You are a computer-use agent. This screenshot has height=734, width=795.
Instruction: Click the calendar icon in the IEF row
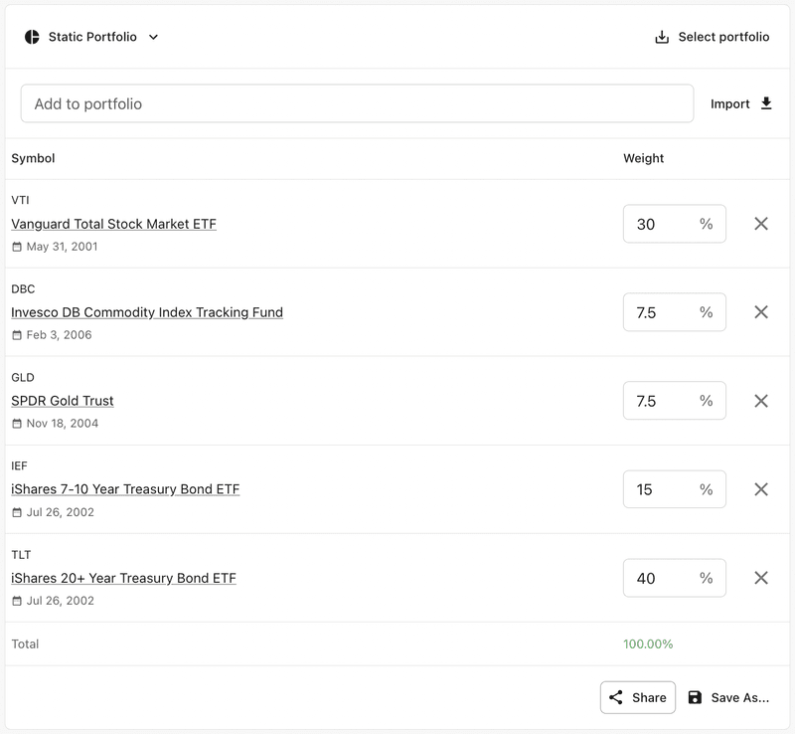[x=17, y=512]
